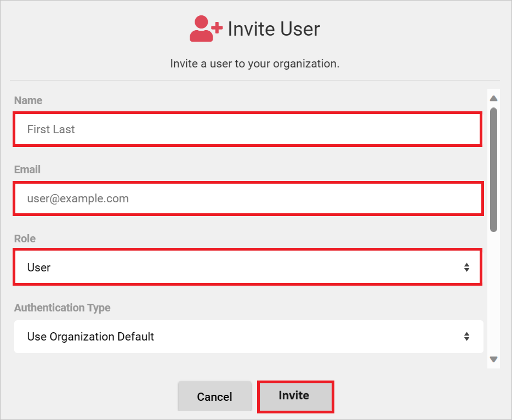
Task: Click the Invite User dialog title
Action: click(274, 29)
